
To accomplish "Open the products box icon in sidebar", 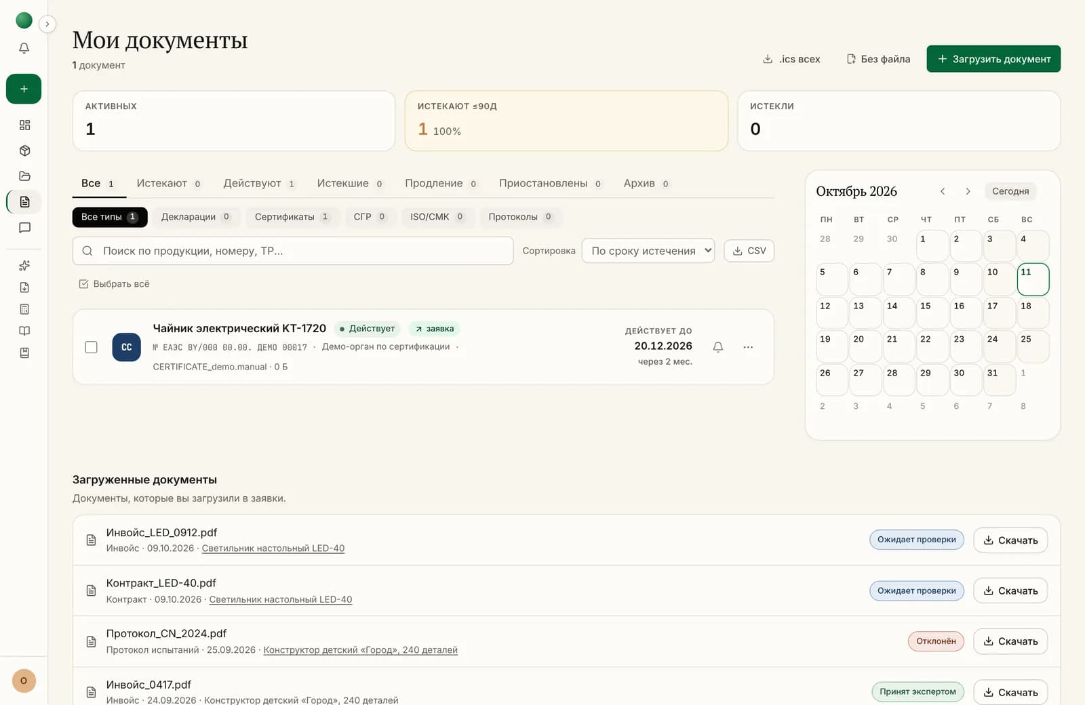I will [24, 150].
